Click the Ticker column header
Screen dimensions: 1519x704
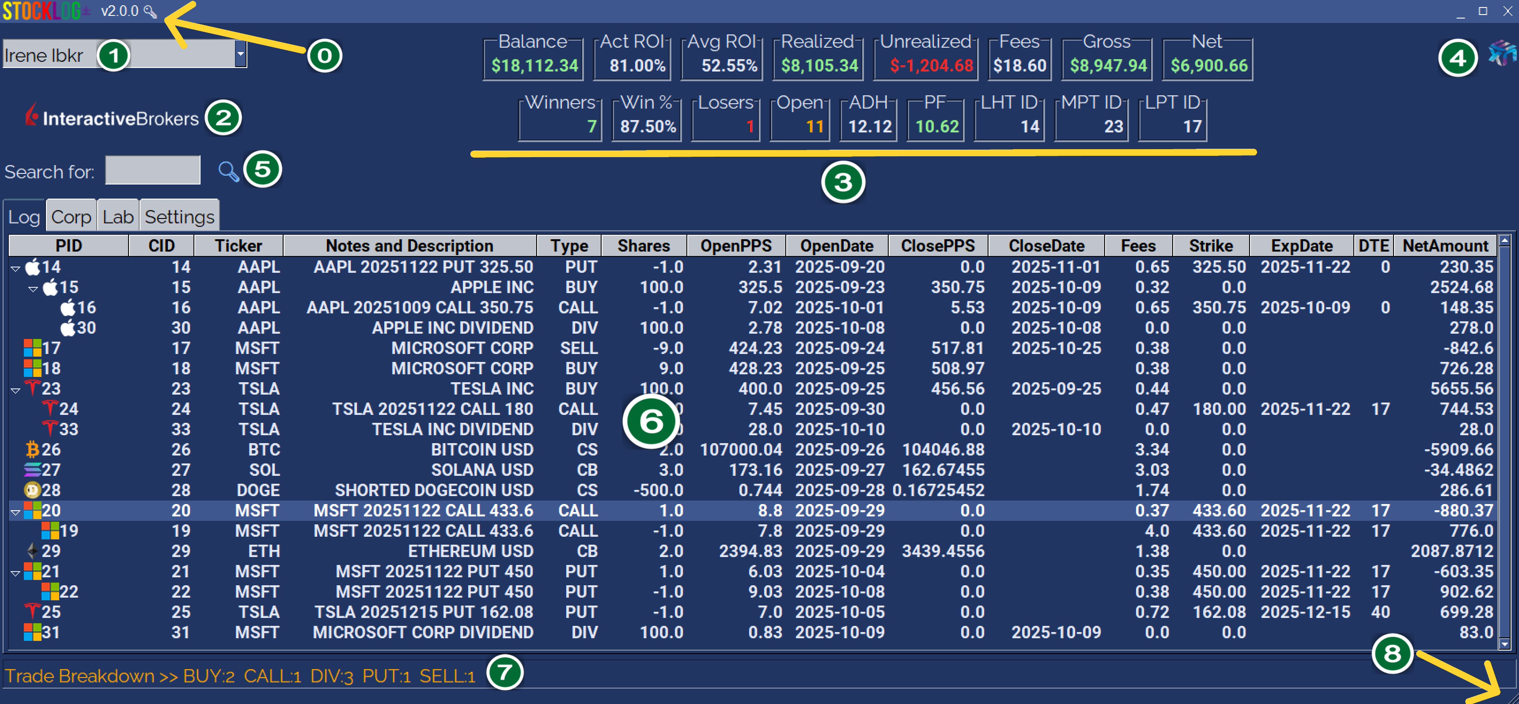point(238,246)
